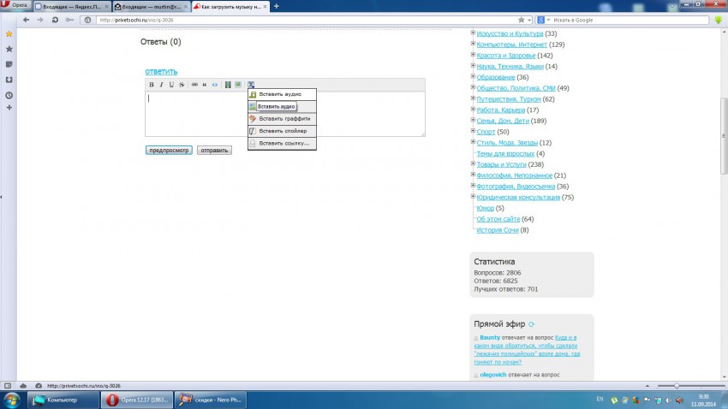Switch to the 'Входящие — Яндекс' tab

(x=73, y=6)
